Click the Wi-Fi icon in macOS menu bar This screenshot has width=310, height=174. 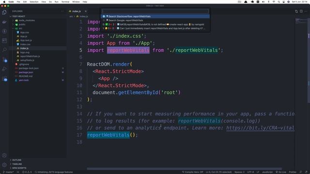coord(274,2)
